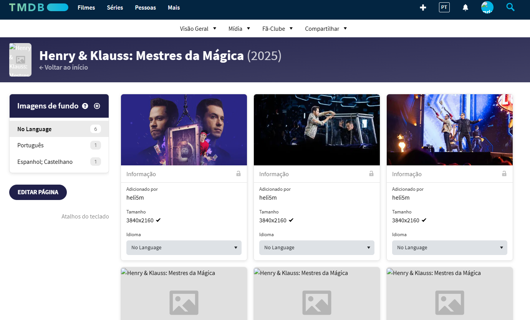Show help for Imagens de fundo

click(85, 106)
